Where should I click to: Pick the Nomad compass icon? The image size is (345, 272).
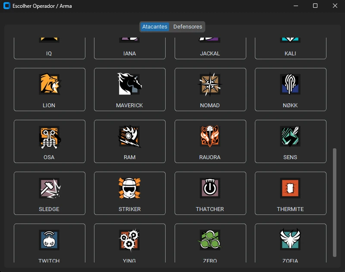210,84
